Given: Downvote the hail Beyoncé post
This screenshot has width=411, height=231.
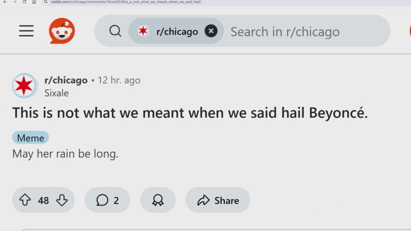Looking at the screenshot, I should pyautogui.click(x=62, y=200).
